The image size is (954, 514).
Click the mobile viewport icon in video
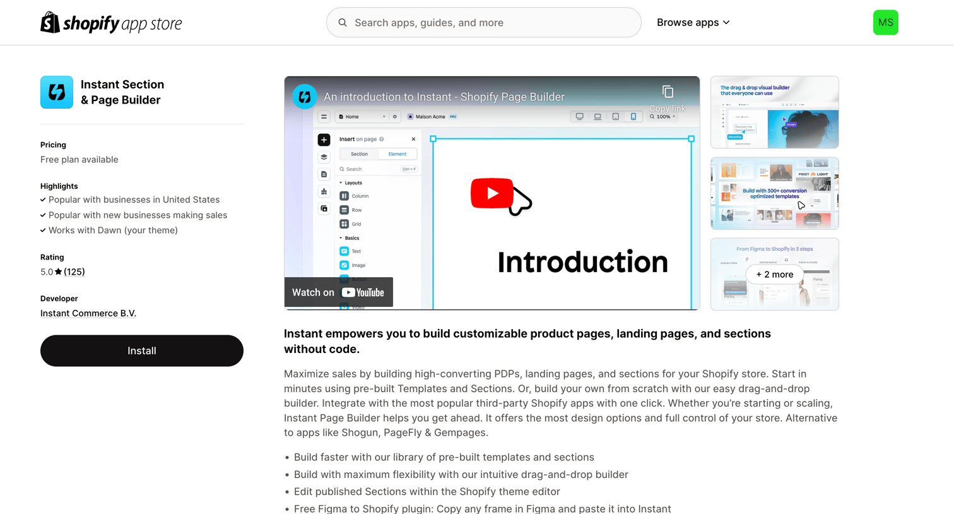point(633,117)
